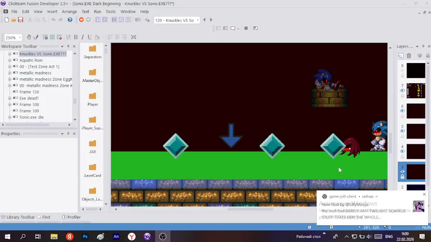The height and width of the screenshot is (242, 431).
Task: Select Frame 126 in workspace tree
Action: (29, 92)
